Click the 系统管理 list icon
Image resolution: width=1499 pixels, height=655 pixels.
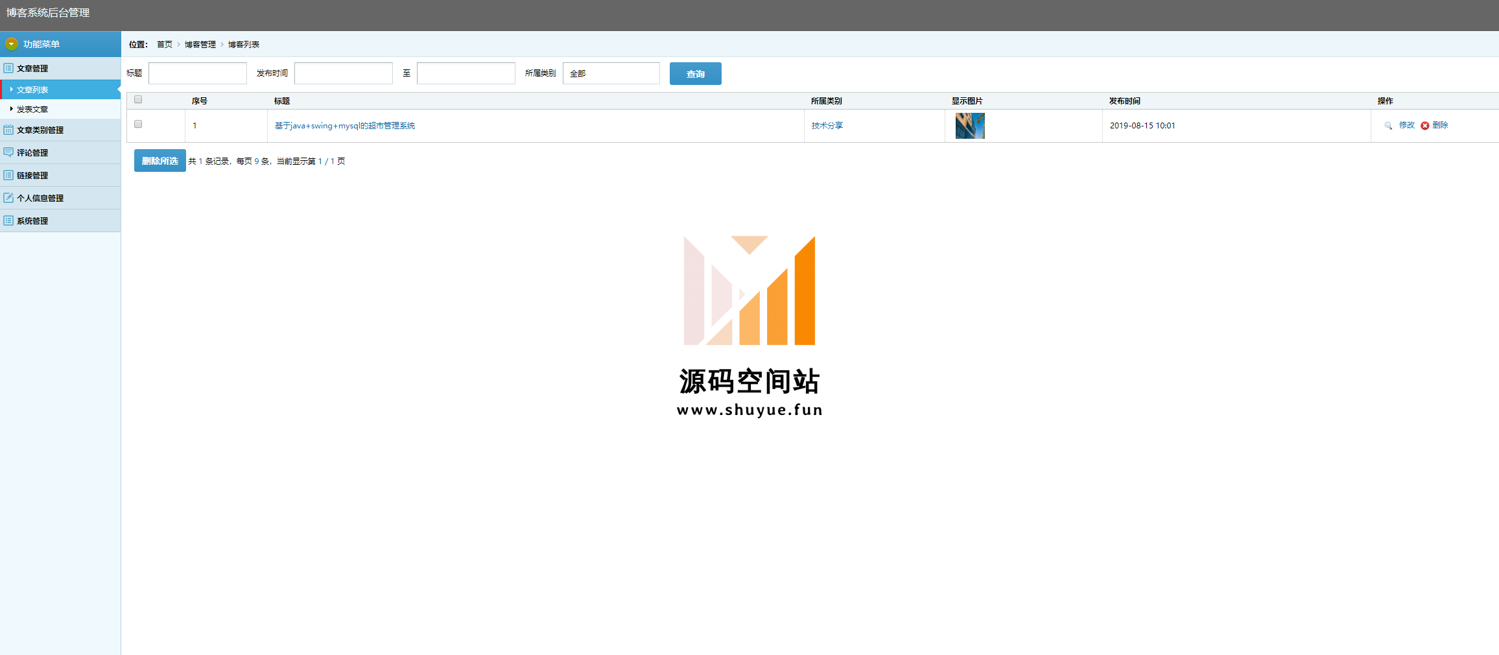pos(8,220)
